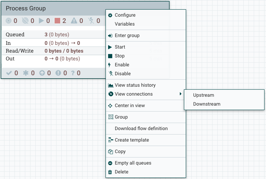Click the Center in view crosshair icon
This screenshot has width=266, height=179.
[x=110, y=106]
